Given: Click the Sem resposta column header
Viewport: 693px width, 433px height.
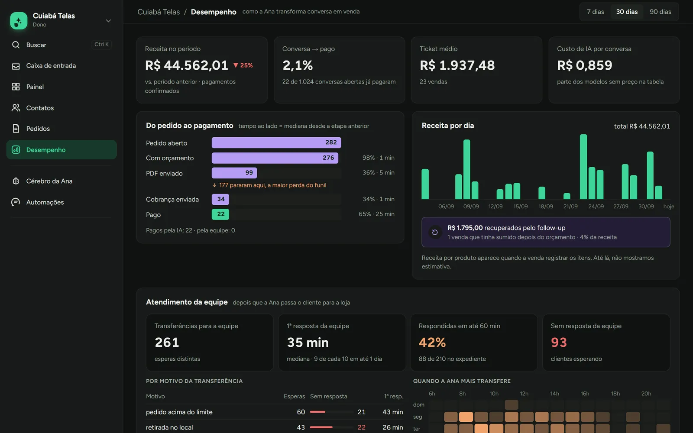Looking at the screenshot, I should click(x=329, y=396).
